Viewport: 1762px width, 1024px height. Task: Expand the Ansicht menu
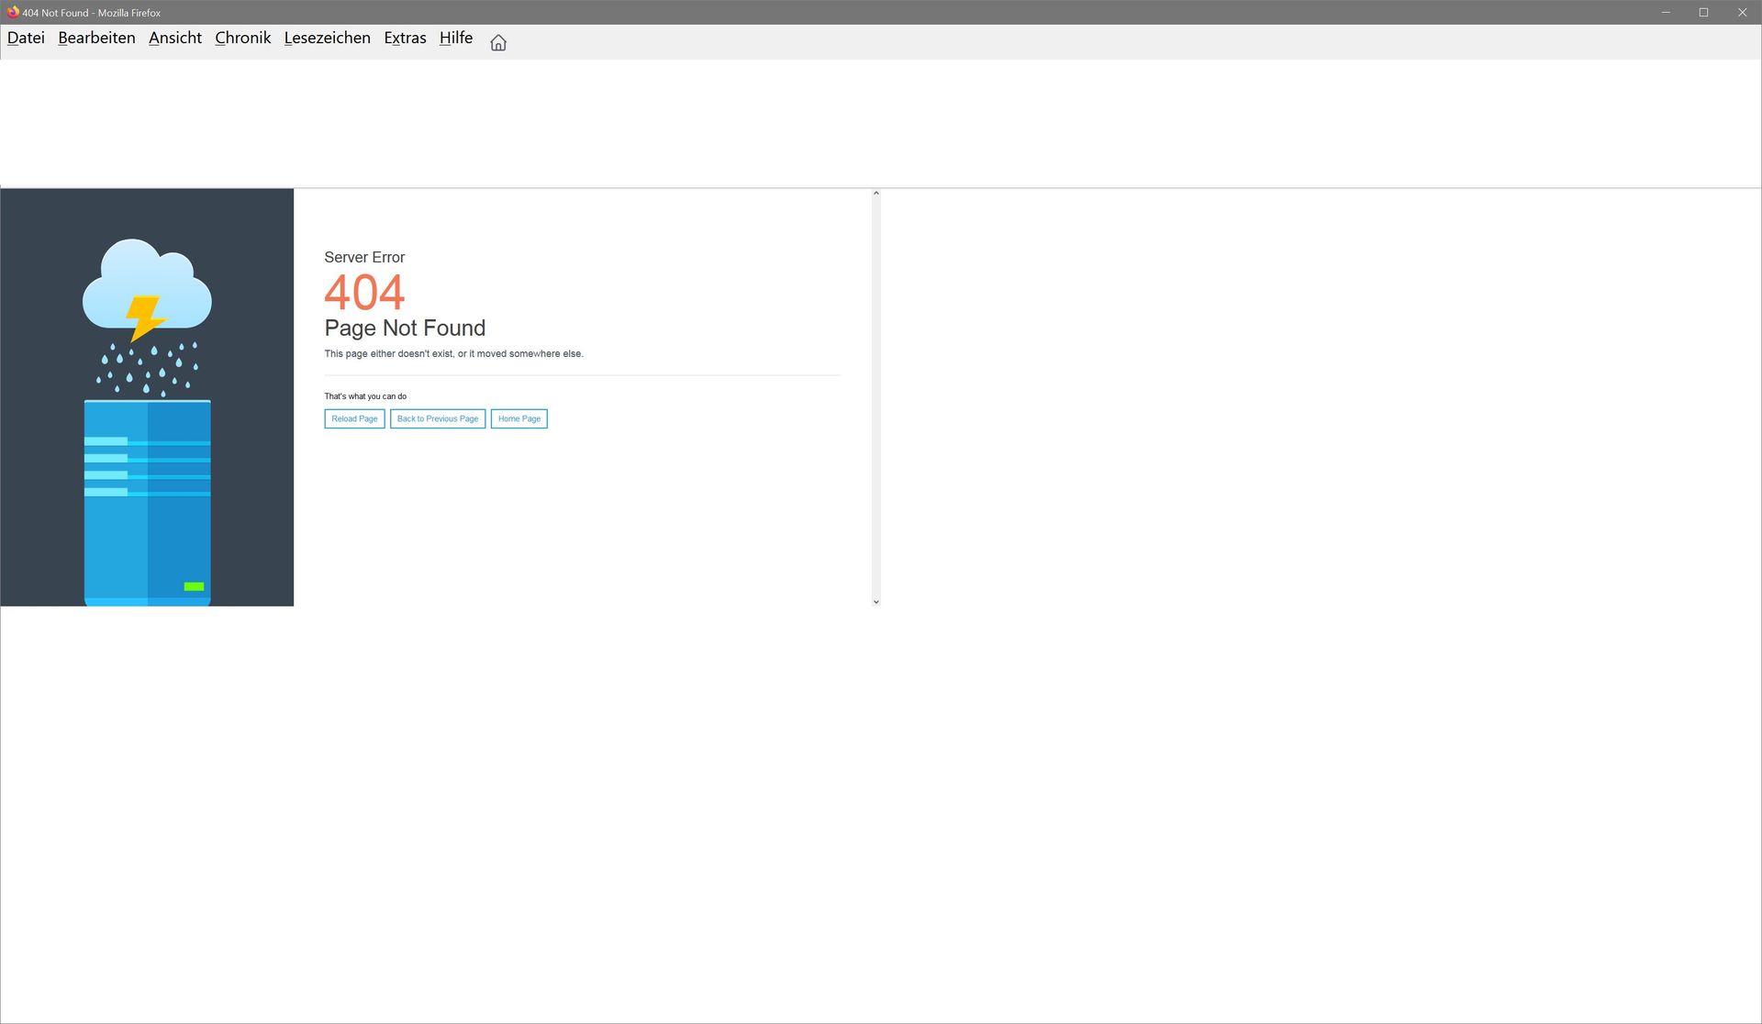click(x=174, y=38)
